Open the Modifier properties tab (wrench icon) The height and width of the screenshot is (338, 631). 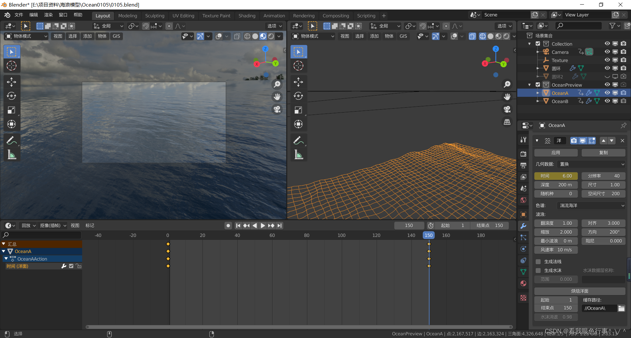click(x=523, y=226)
